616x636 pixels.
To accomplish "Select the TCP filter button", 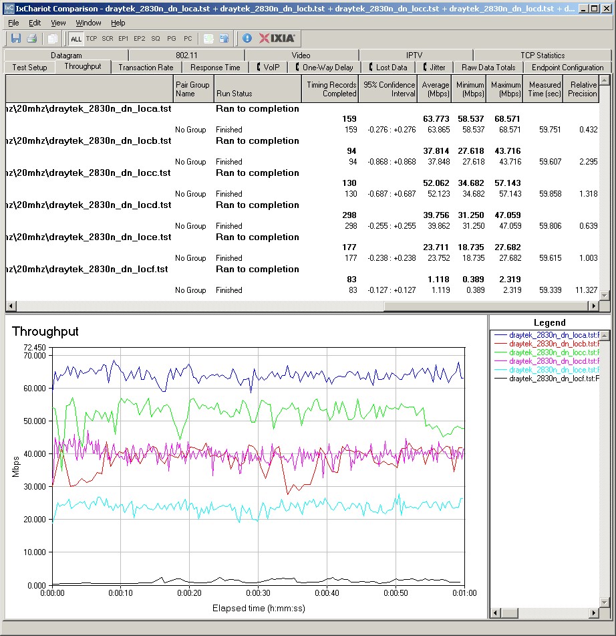I will pos(92,39).
